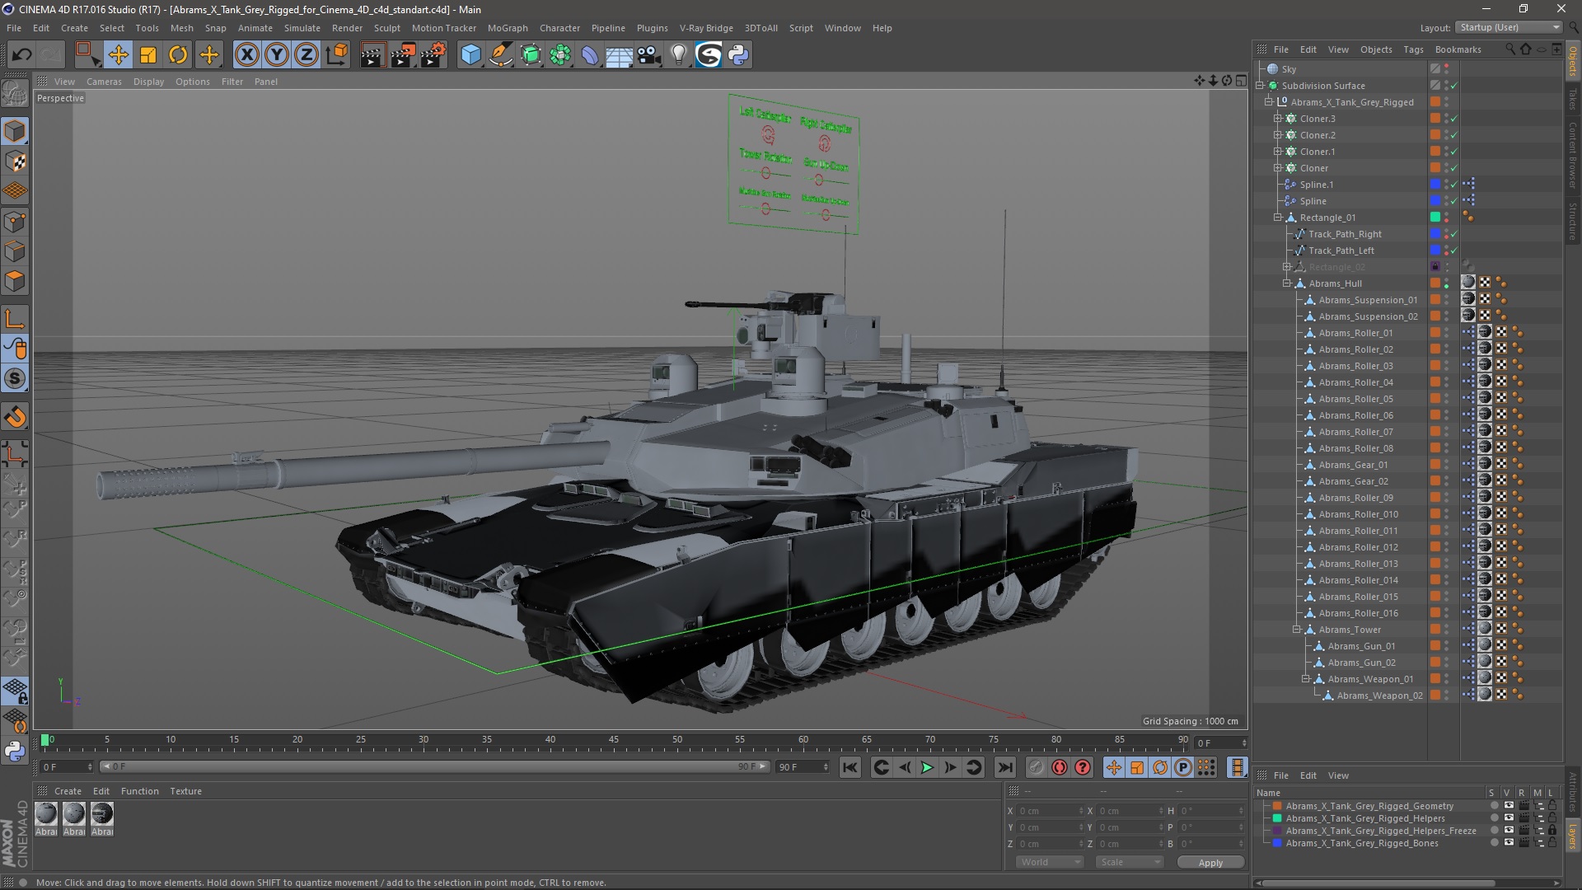The image size is (1582, 890).
Task: Toggle Subdivision Surface enable checkmark
Action: pyautogui.click(x=1454, y=86)
